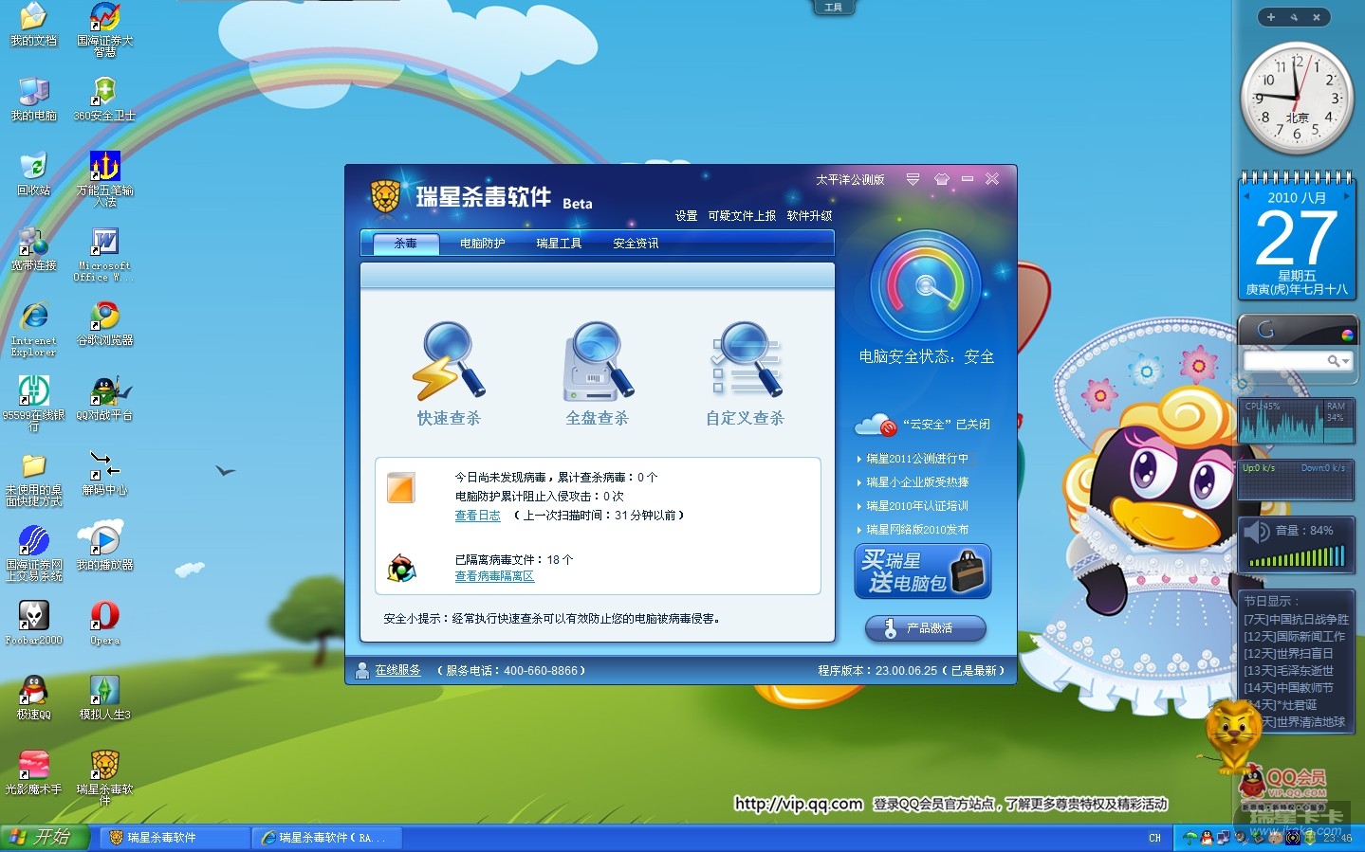The width and height of the screenshot is (1365, 852).
Task: Start a quick scan (快速查杀)
Action: [x=449, y=374]
